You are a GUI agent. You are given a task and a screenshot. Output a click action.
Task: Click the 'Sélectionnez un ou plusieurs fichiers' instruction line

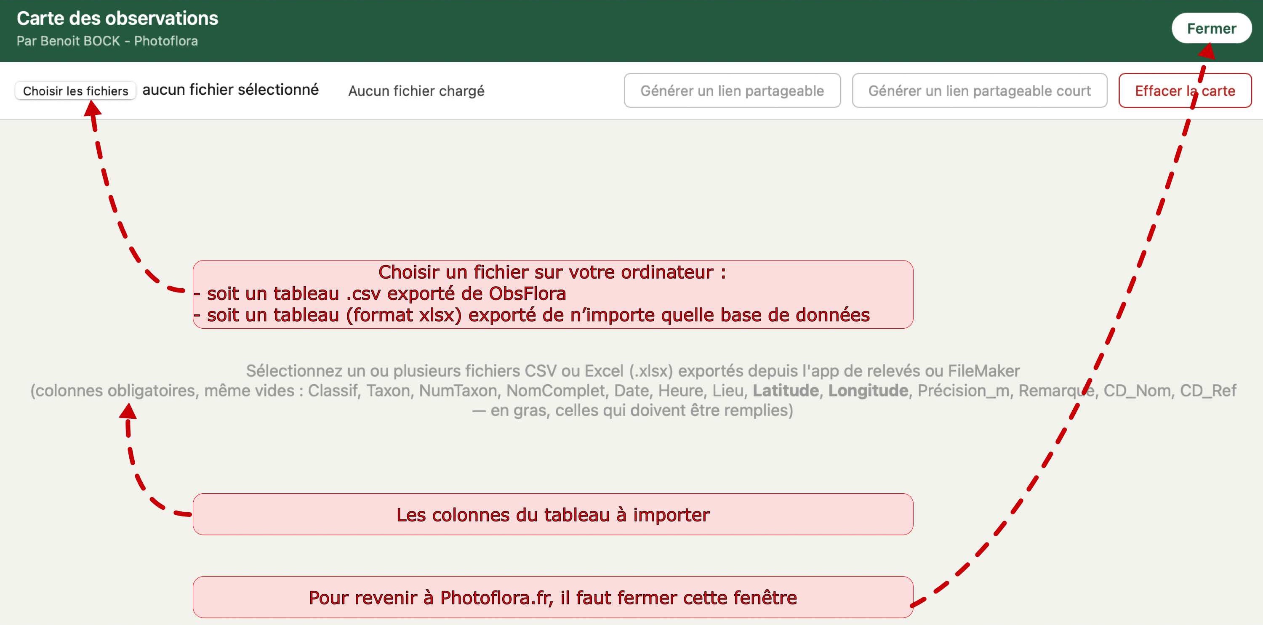632,371
